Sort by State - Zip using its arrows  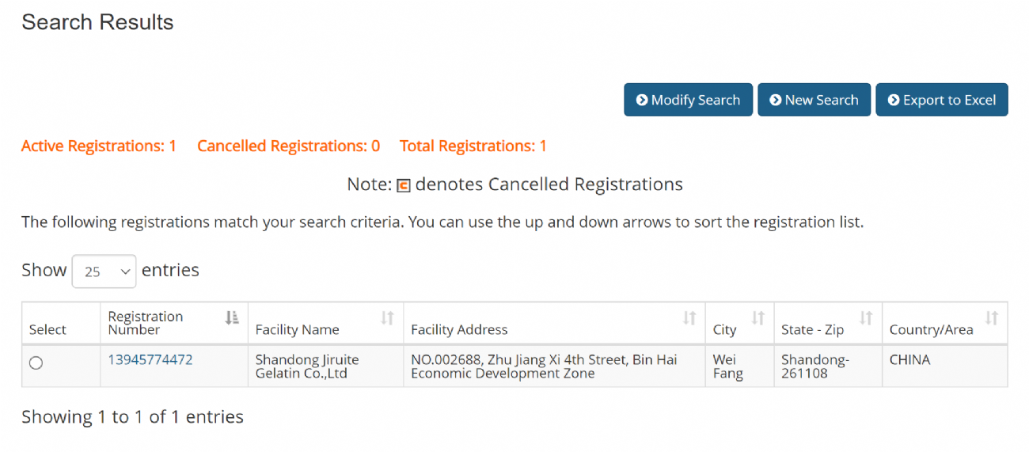866,317
